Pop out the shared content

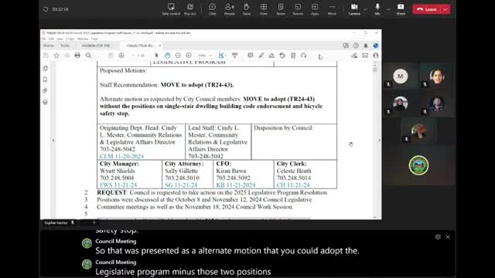point(190,9)
